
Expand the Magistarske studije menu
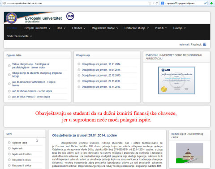(x=105, y=28)
